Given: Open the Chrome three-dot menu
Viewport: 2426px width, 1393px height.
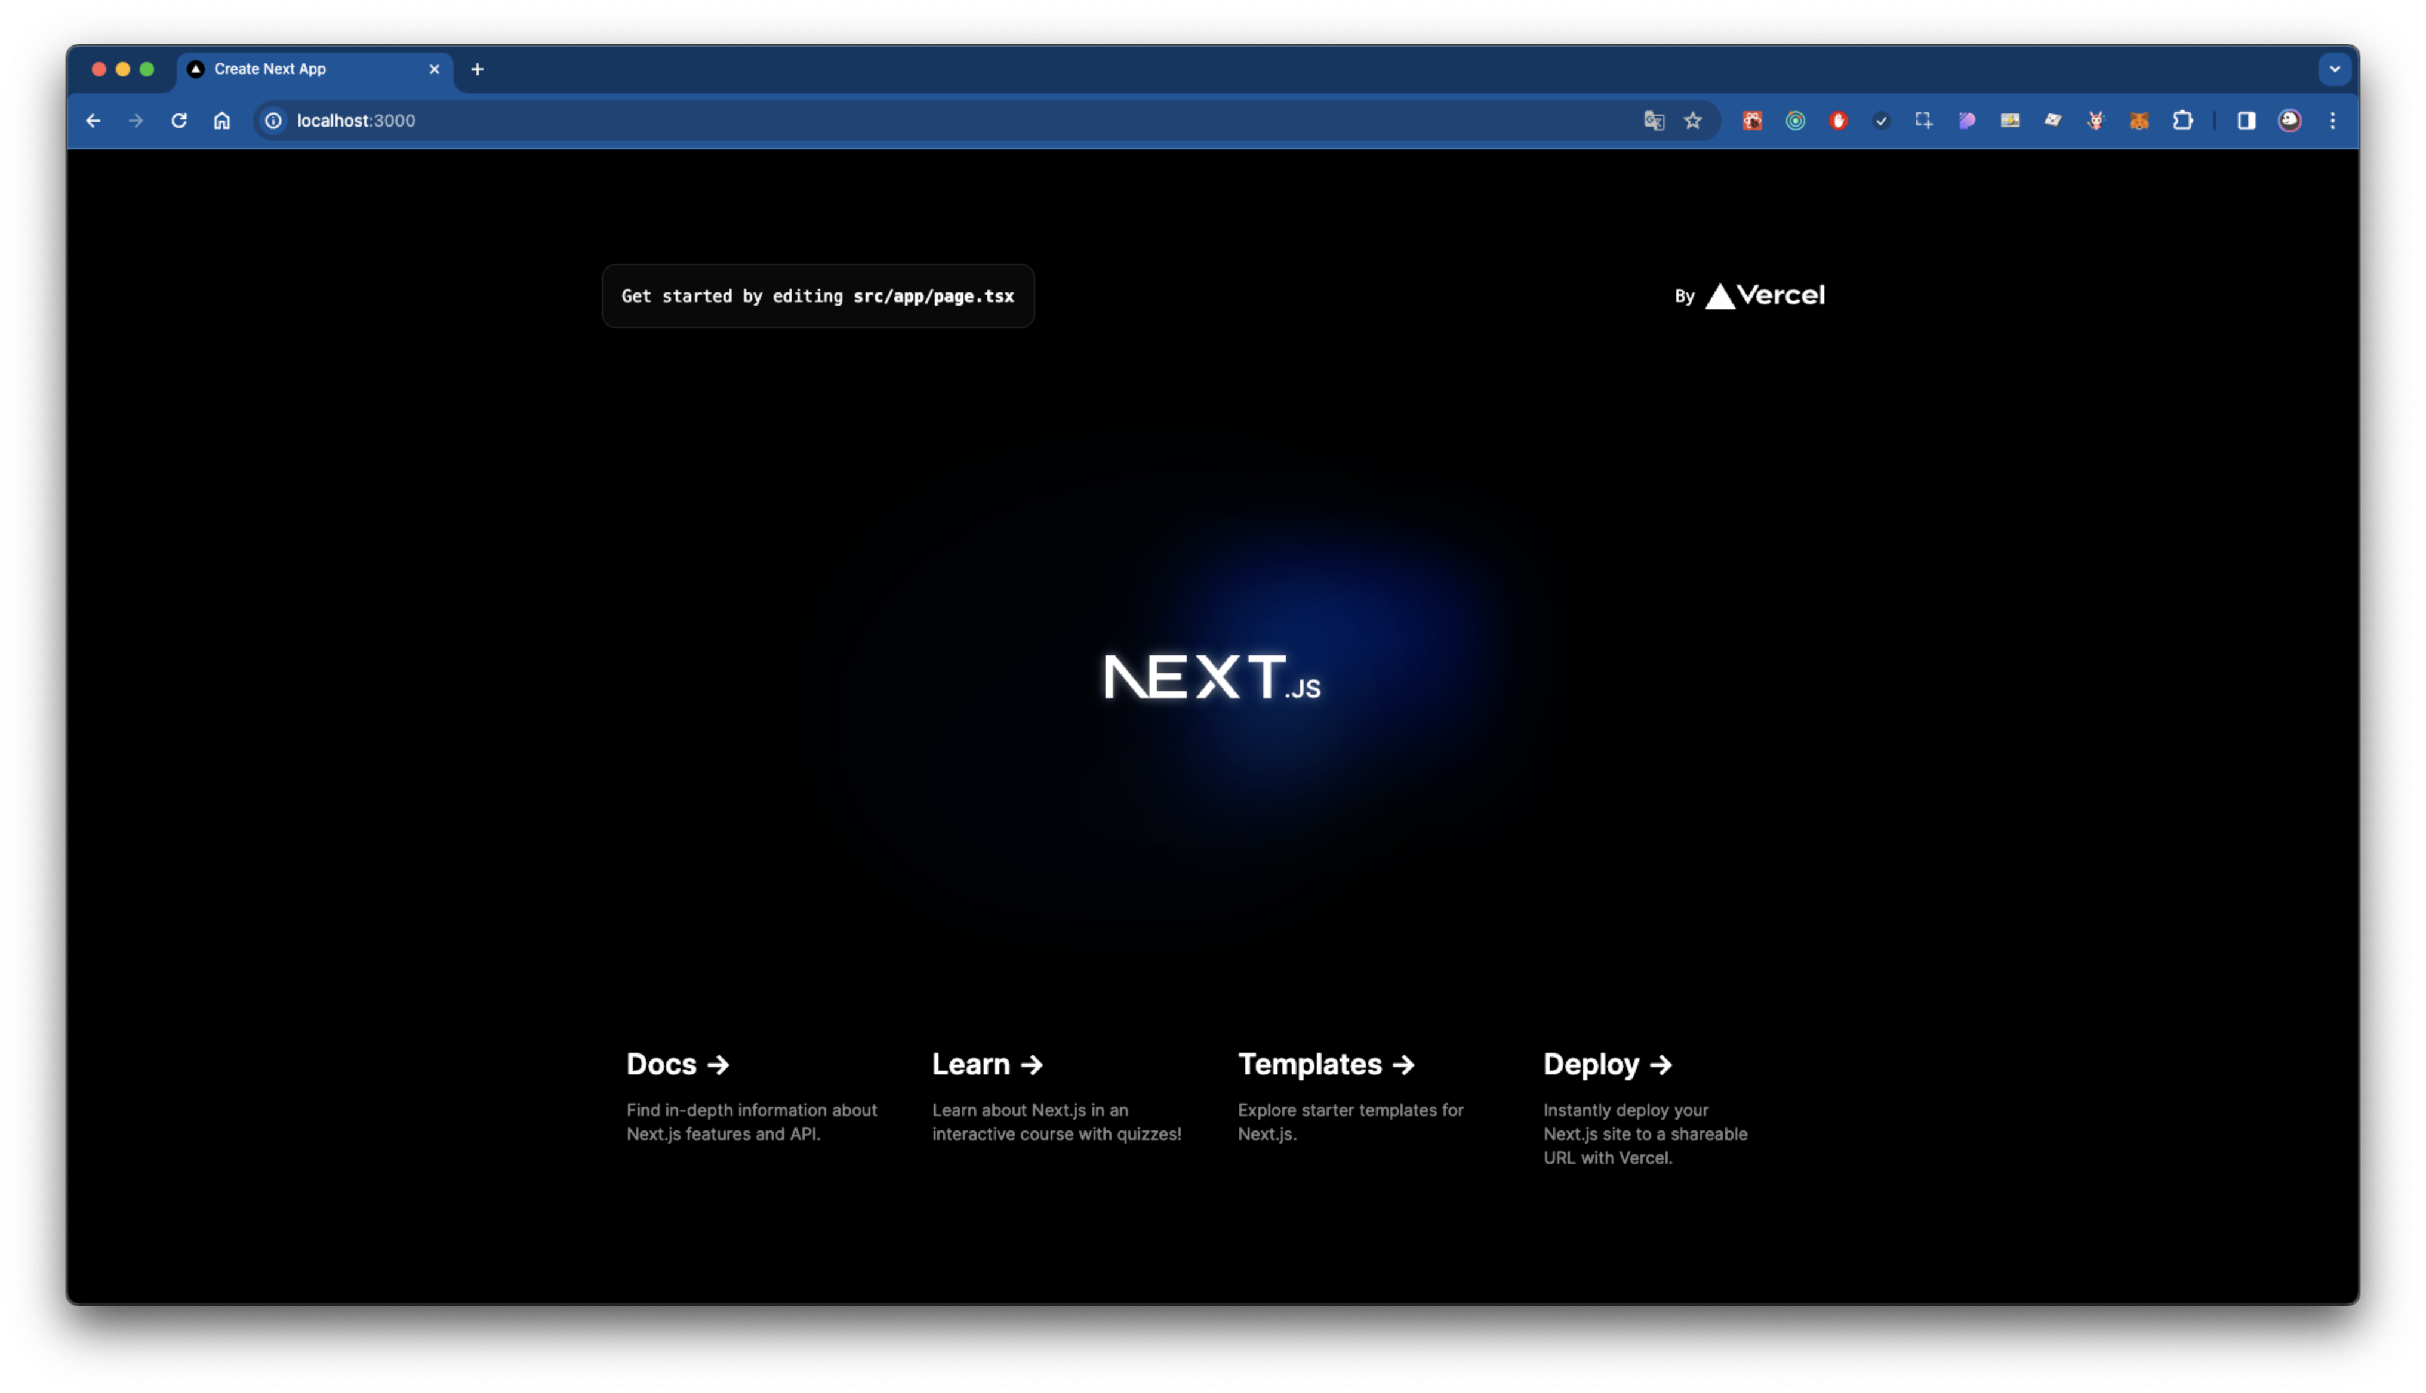Looking at the screenshot, I should [x=2333, y=121].
